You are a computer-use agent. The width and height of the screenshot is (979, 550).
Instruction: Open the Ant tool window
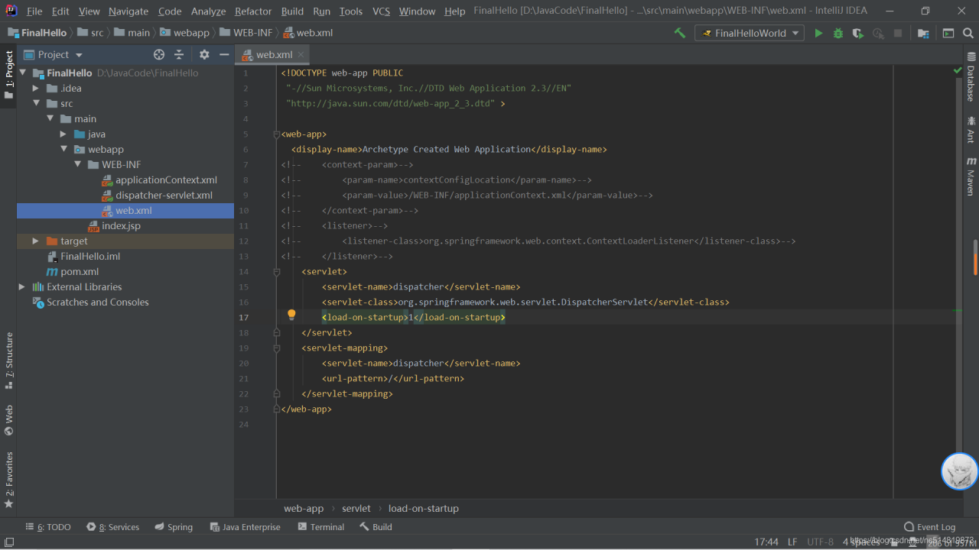point(971,129)
